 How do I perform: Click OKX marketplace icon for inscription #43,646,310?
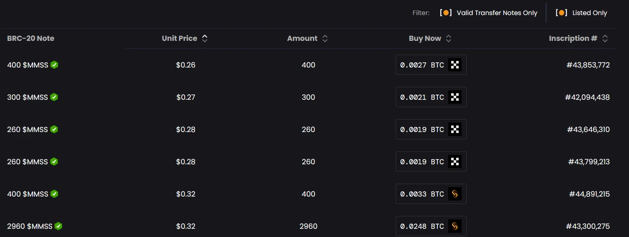tap(455, 129)
